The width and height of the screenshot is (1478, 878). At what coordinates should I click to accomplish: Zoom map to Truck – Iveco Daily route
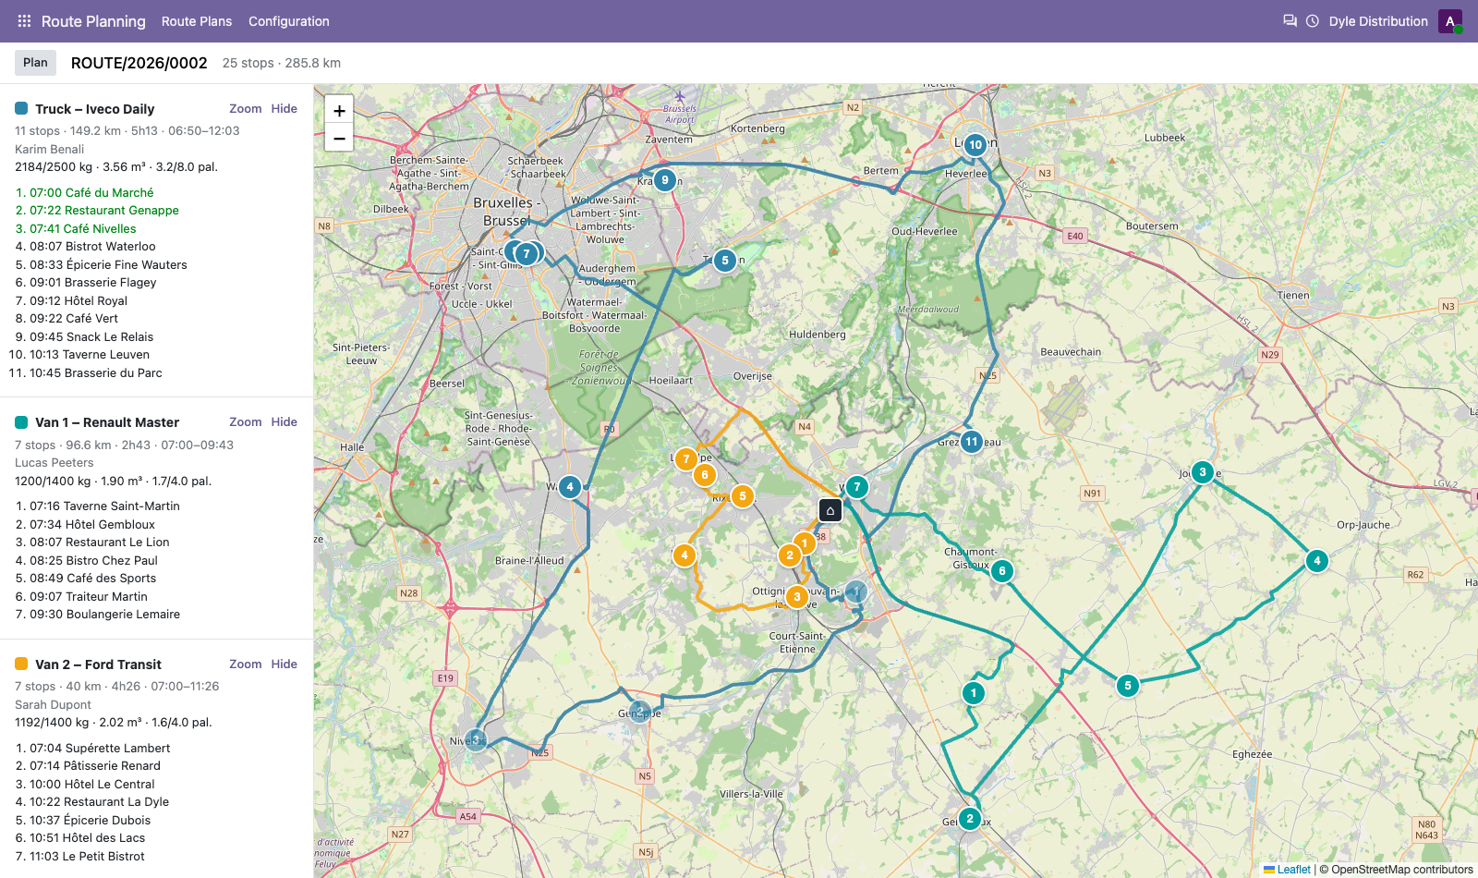pyautogui.click(x=246, y=108)
